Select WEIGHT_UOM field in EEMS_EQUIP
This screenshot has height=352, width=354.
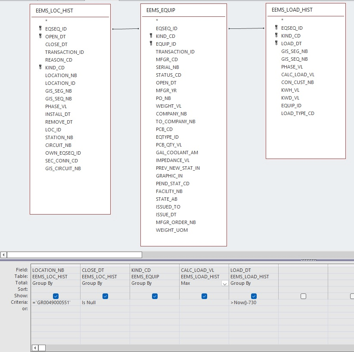tap(172, 230)
